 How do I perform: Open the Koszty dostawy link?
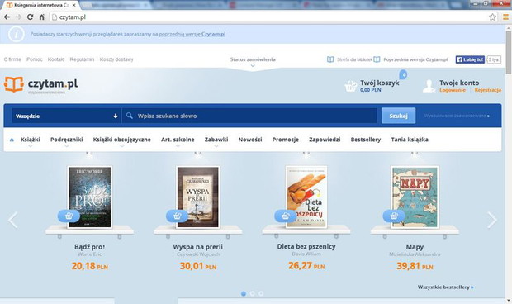point(116,59)
